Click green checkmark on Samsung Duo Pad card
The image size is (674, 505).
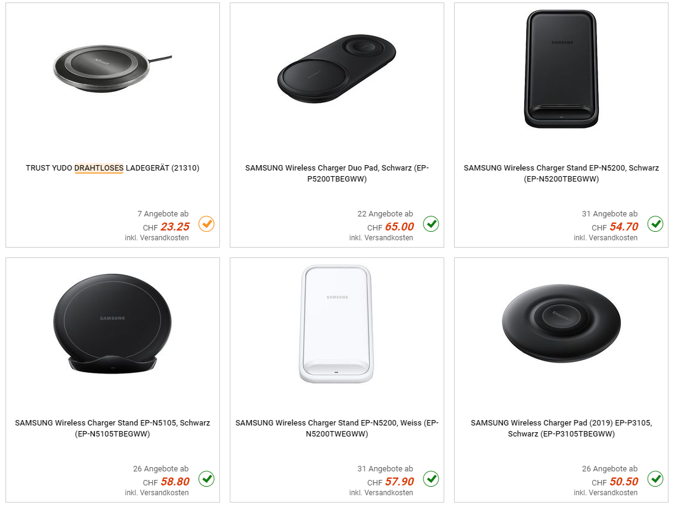coord(431,224)
